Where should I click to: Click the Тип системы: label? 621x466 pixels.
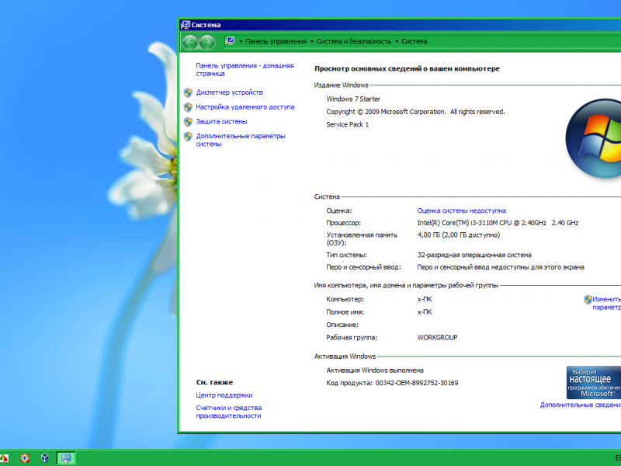click(x=346, y=255)
